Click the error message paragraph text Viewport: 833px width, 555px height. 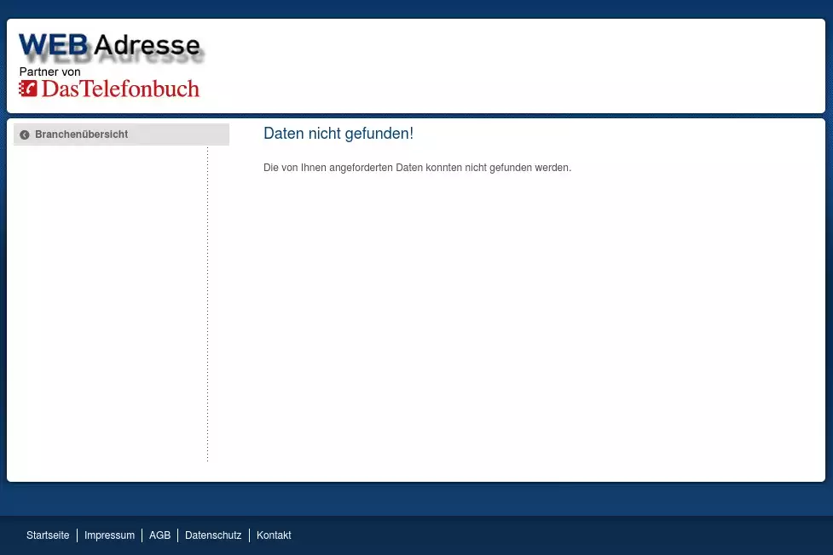[x=417, y=168]
